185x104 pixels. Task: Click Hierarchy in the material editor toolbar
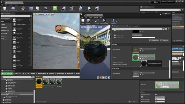coord(113,21)
